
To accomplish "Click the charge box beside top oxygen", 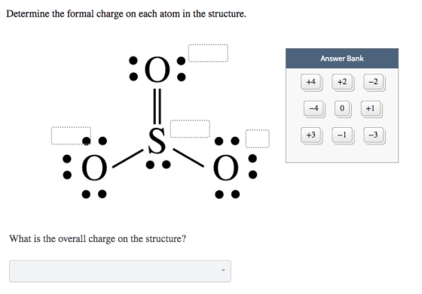I will [x=208, y=53].
